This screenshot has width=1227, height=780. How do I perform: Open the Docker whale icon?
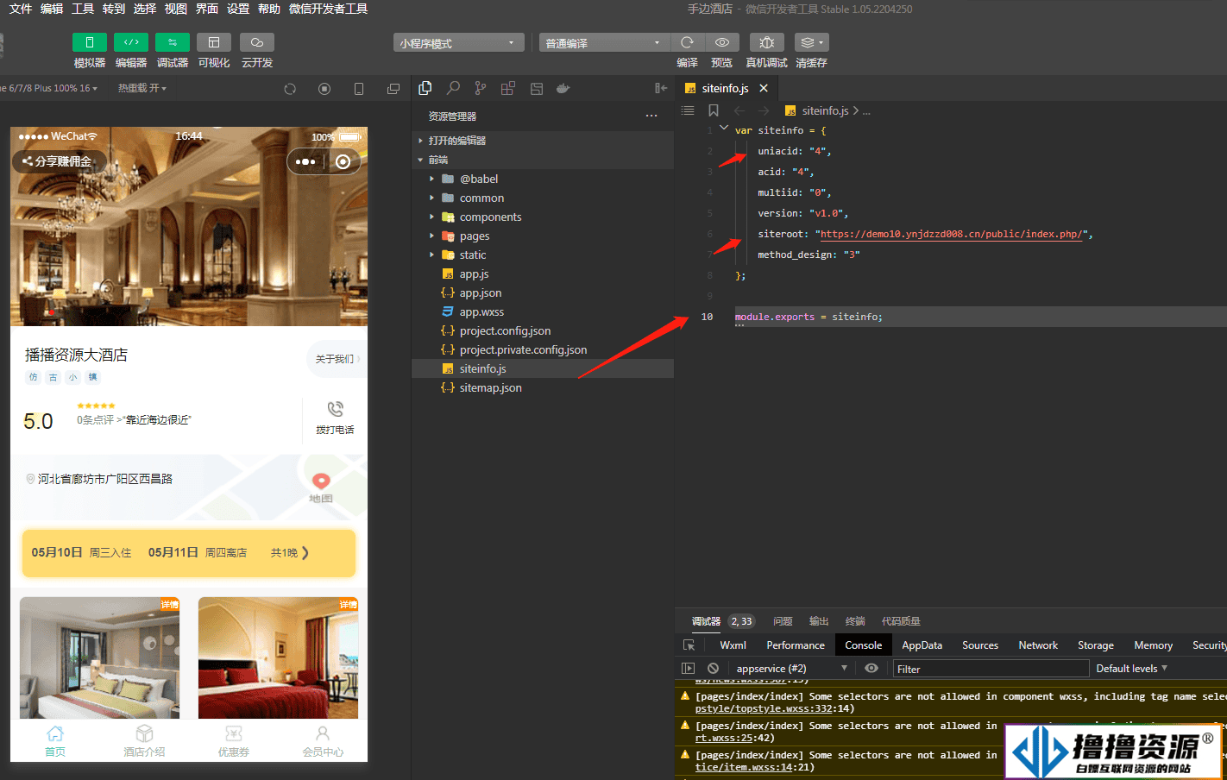tap(563, 88)
